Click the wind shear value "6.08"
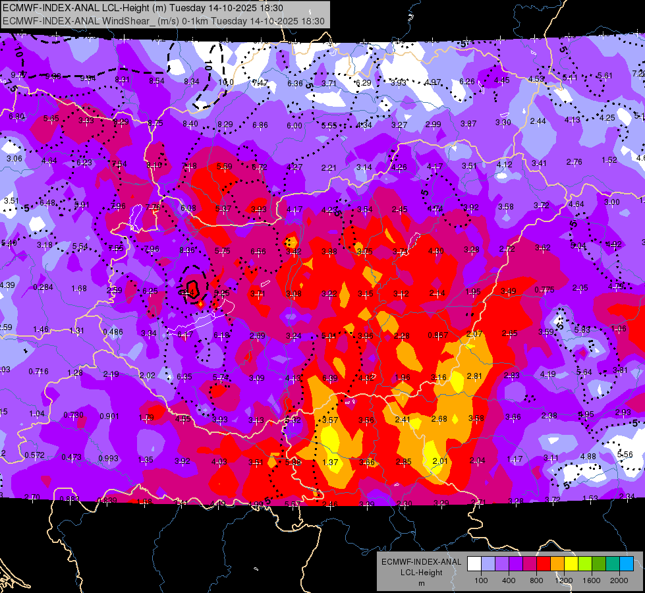This screenshot has height=593, width=645. [188, 208]
